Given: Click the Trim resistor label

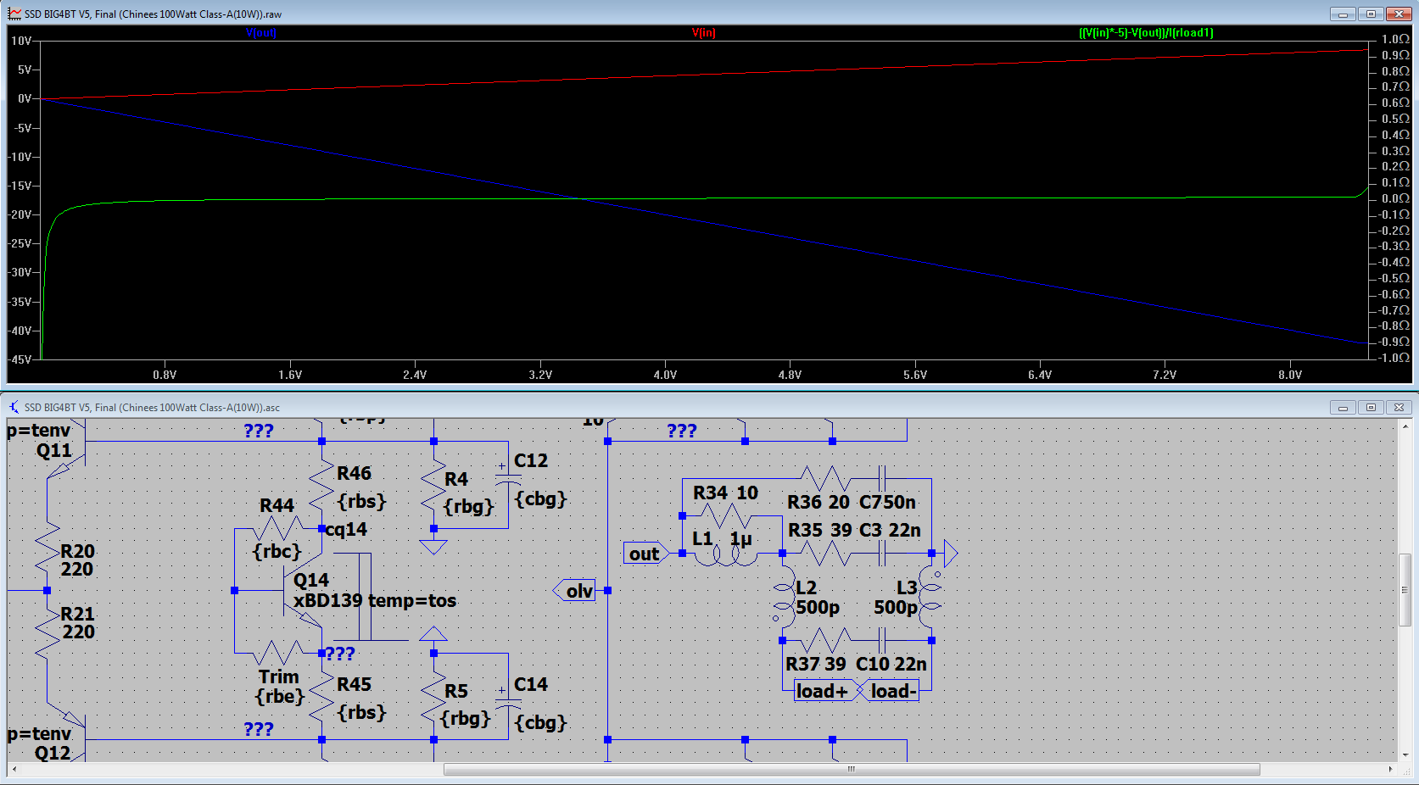Looking at the screenshot, I should click(x=279, y=676).
